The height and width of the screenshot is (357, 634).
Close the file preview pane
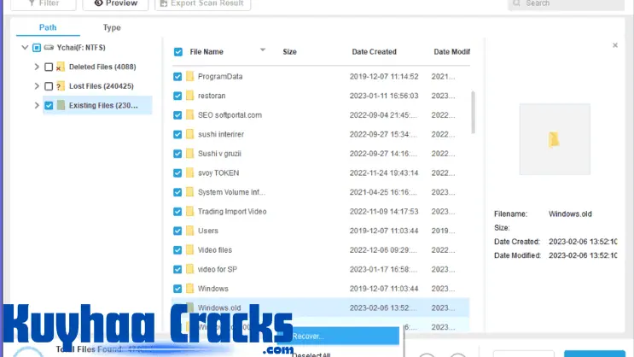click(x=614, y=45)
